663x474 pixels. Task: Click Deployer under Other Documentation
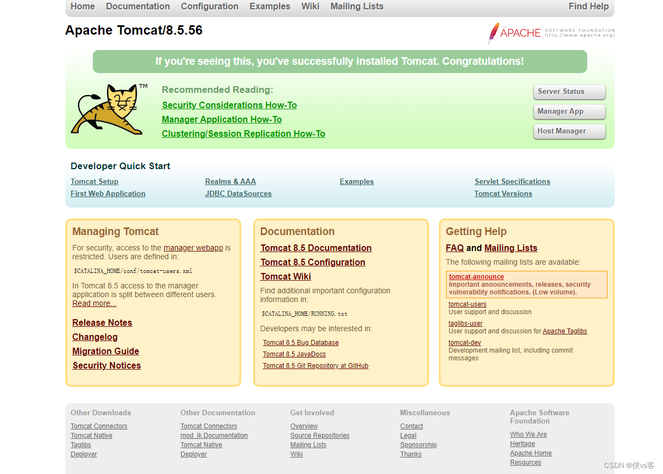point(194,454)
